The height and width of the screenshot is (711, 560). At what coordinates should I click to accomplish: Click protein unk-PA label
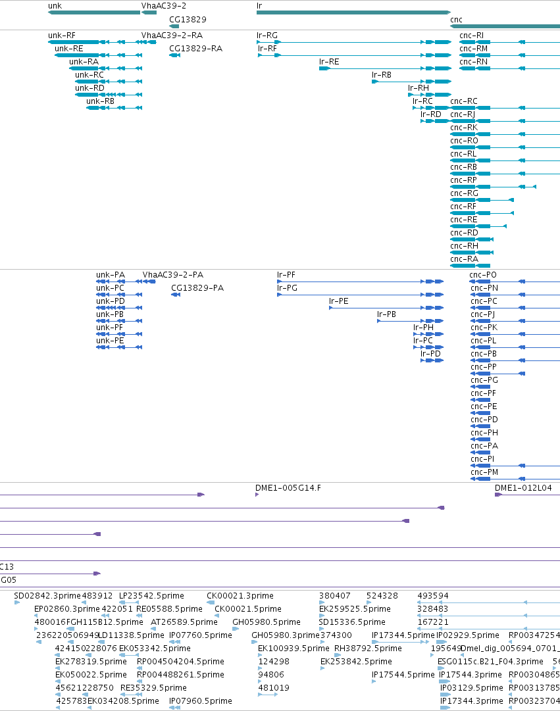(x=111, y=275)
